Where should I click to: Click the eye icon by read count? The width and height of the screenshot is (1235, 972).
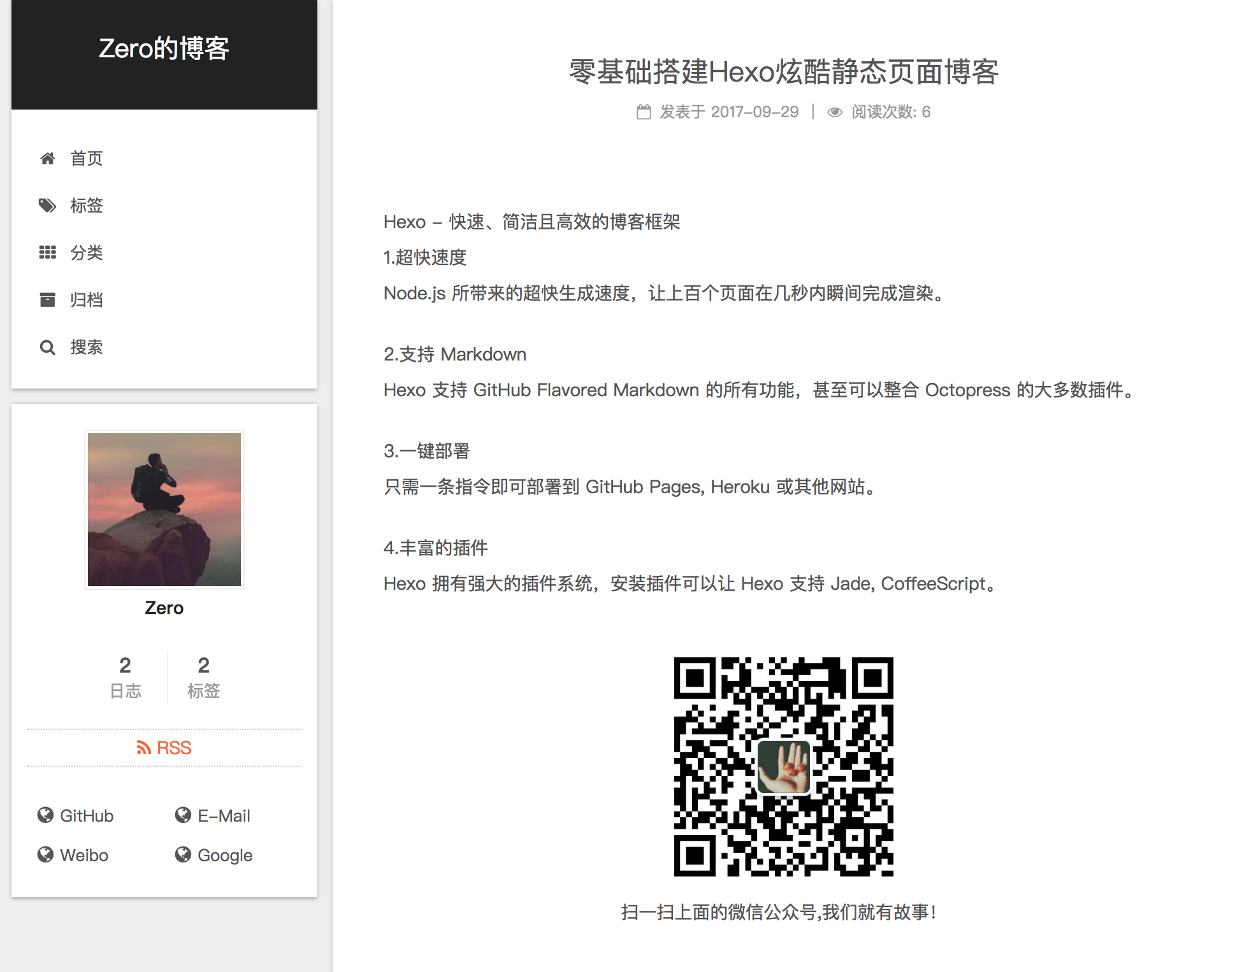coord(834,112)
